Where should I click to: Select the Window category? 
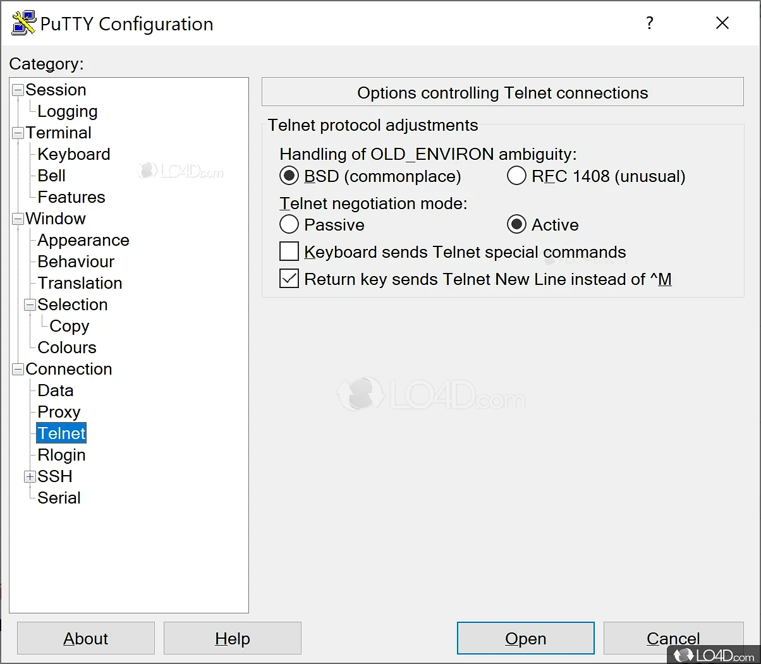pyautogui.click(x=56, y=219)
